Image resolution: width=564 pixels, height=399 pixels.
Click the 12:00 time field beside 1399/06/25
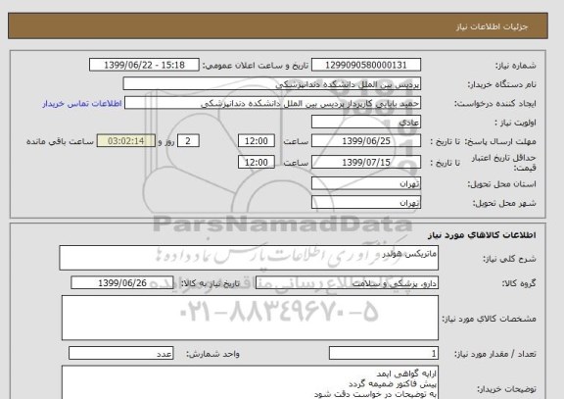coord(257,141)
